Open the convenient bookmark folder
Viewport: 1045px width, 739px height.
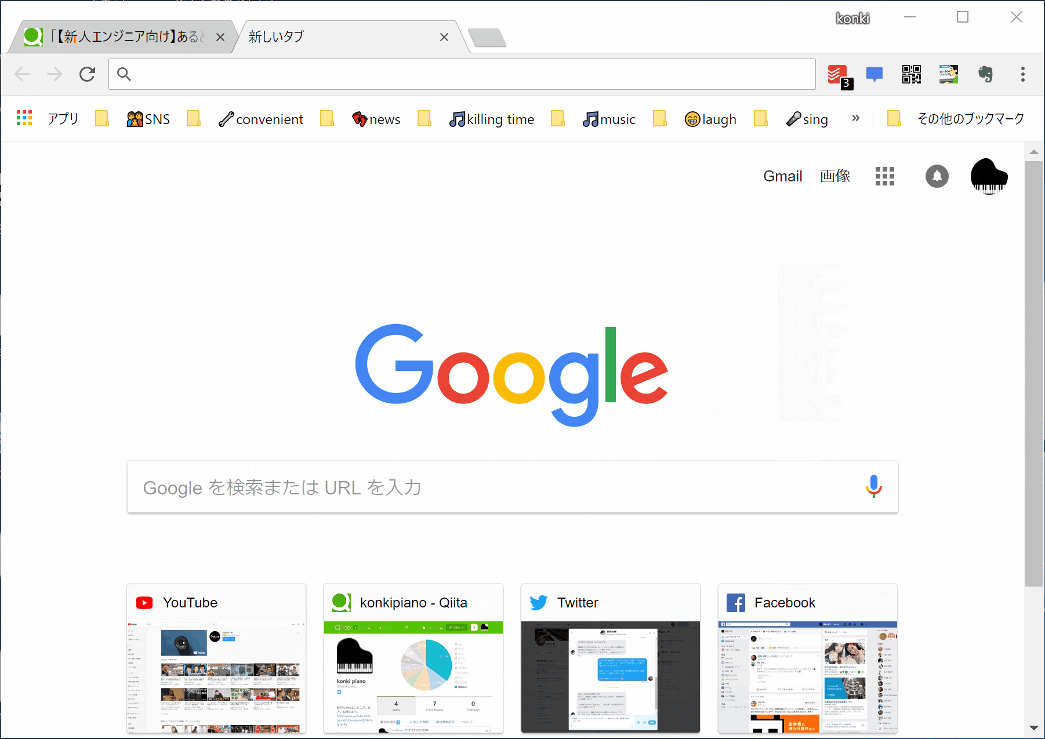click(261, 119)
